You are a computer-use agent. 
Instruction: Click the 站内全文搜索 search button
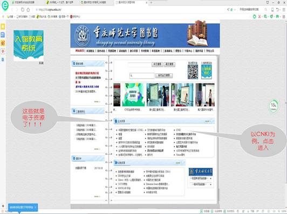pyautogui.click(x=164, y=75)
